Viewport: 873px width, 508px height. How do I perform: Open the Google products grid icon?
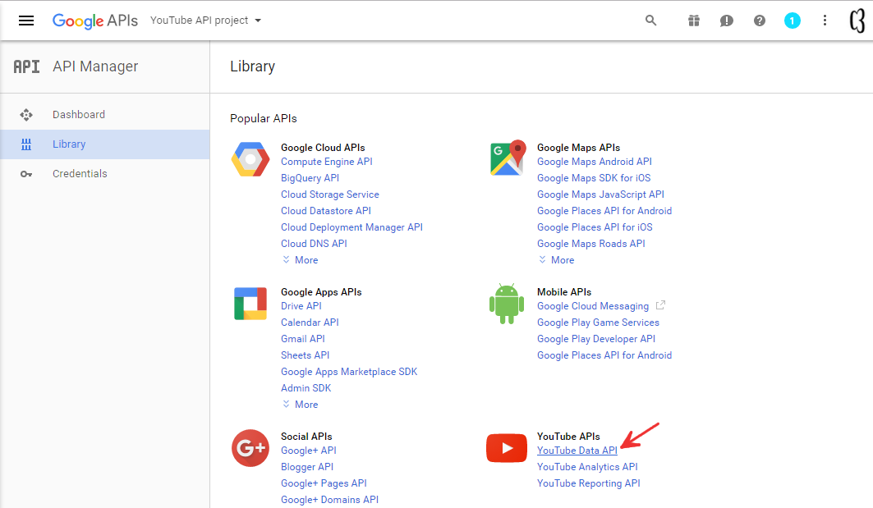point(693,21)
